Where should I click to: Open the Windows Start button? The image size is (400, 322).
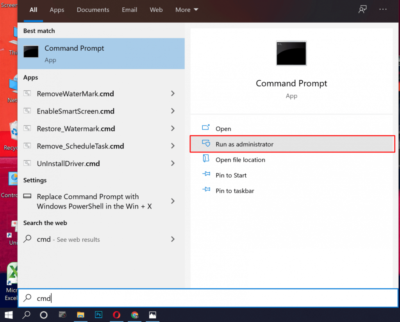coord(9,315)
